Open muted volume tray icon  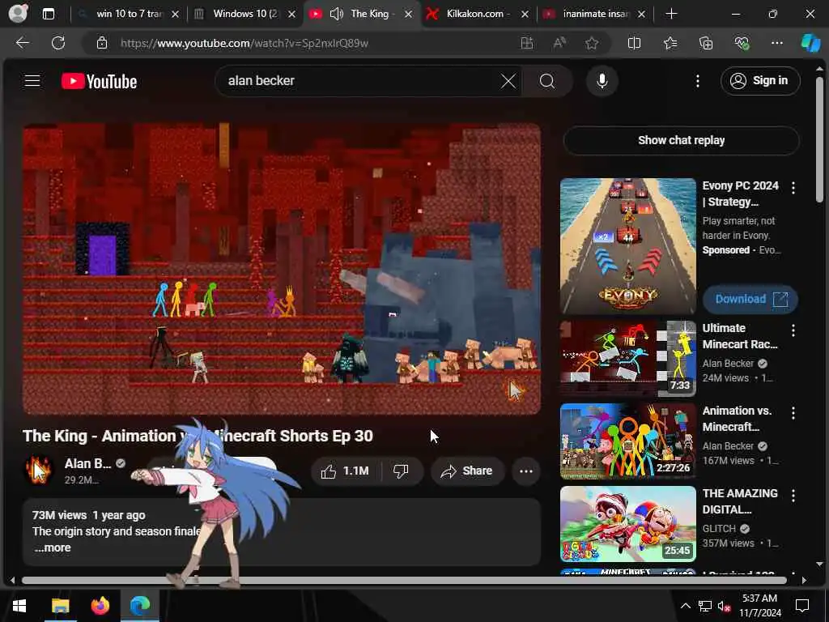(725, 606)
